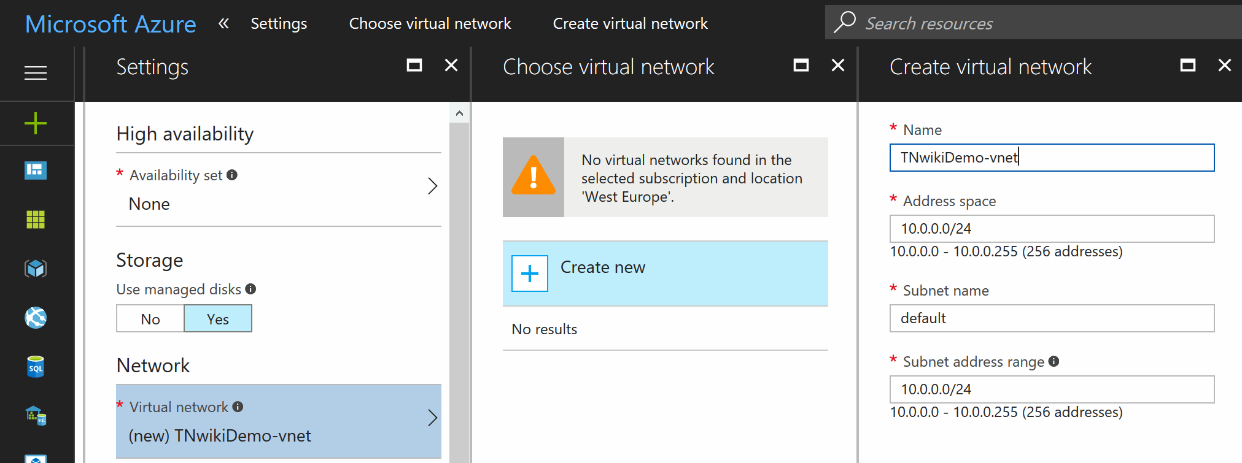Maximize the Settings blade
This screenshot has width=1242, height=463.
(414, 65)
